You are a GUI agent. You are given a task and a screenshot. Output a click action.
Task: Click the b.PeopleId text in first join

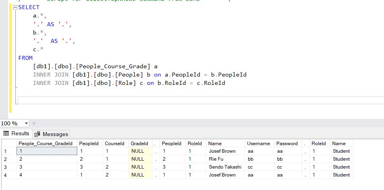coord(229,75)
